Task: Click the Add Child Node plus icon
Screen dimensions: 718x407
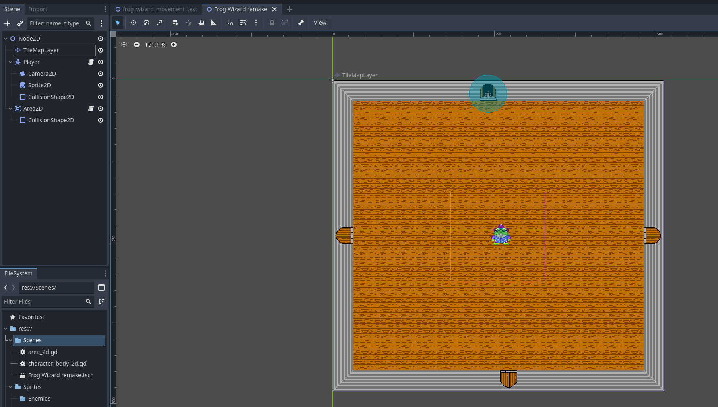Action: pyautogui.click(x=7, y=23)
